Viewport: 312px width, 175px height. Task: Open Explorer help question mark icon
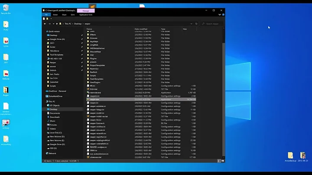pos(223,15)
